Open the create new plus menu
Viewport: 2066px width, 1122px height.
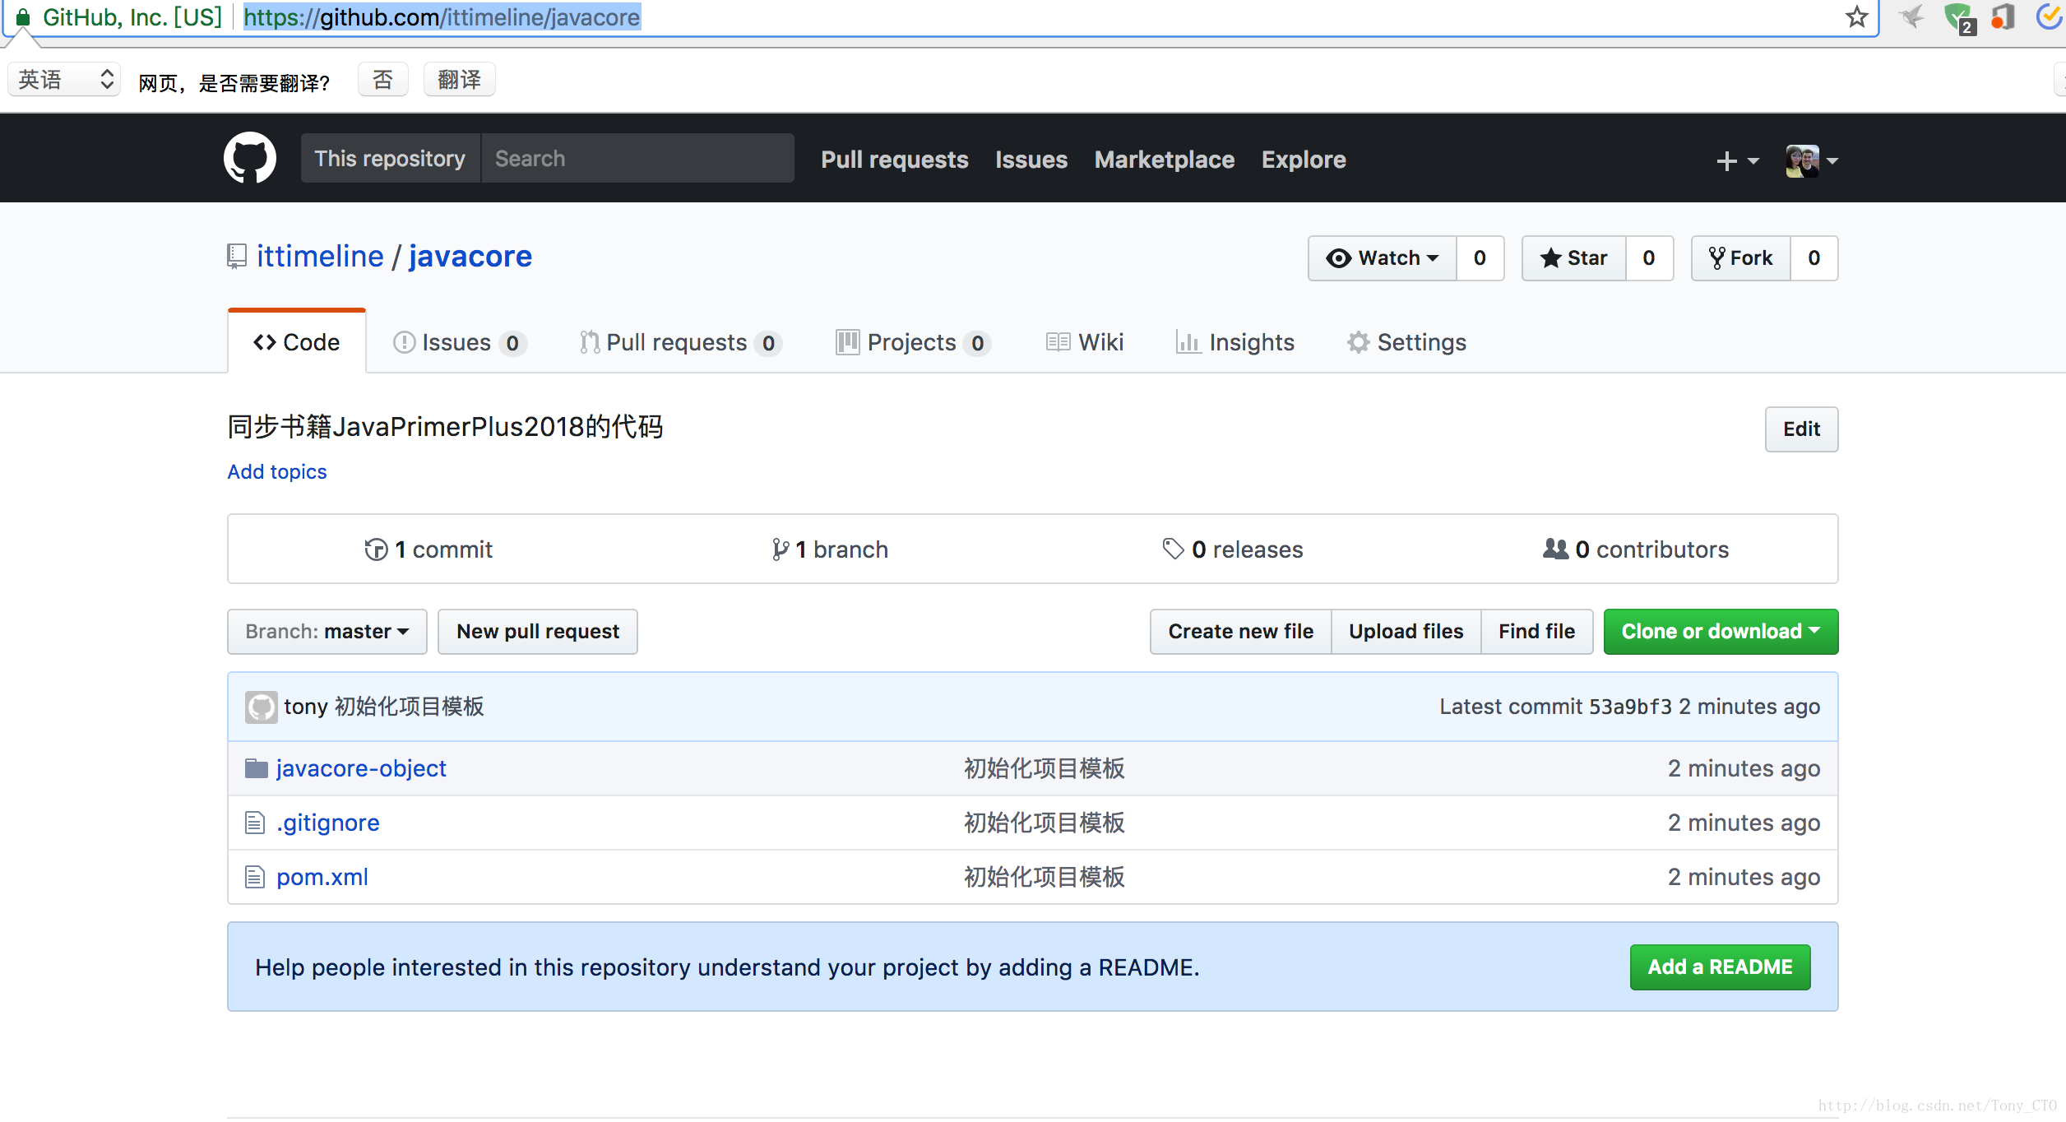(x=1737, y=160)
